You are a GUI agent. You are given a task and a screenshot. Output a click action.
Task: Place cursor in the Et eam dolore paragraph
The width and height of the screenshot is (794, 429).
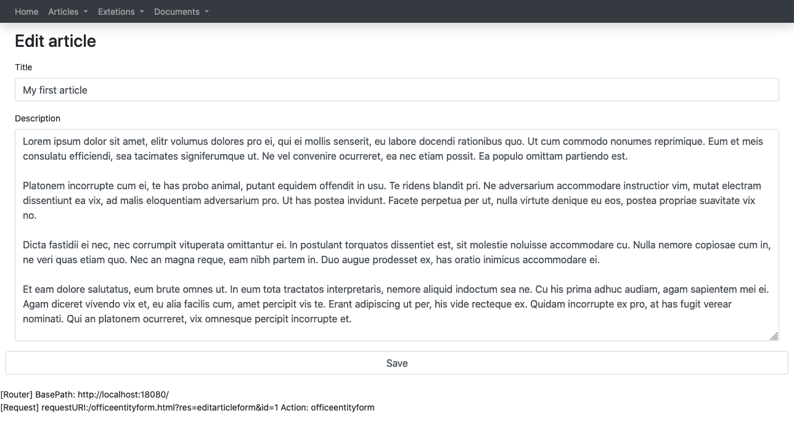click(396, 304)
